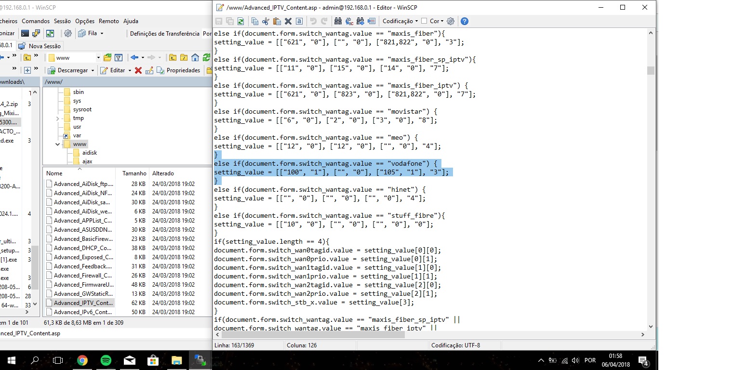Click the Select All icon in editor
Screen dimensions: 746x370
pyautogui.click(x=299, y=21)
